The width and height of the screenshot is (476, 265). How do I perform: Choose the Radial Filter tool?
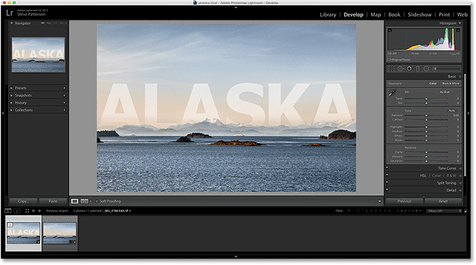point(426,69)
